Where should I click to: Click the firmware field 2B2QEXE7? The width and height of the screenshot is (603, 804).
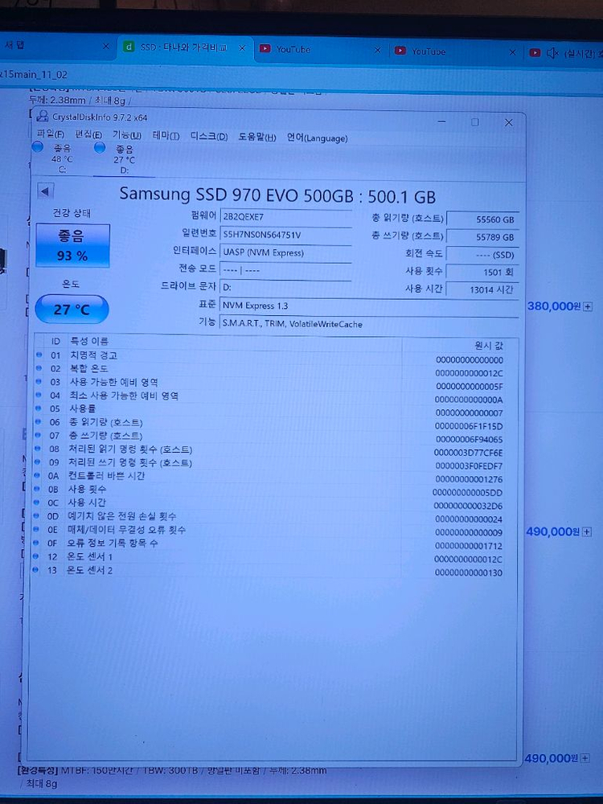point(285,217)
